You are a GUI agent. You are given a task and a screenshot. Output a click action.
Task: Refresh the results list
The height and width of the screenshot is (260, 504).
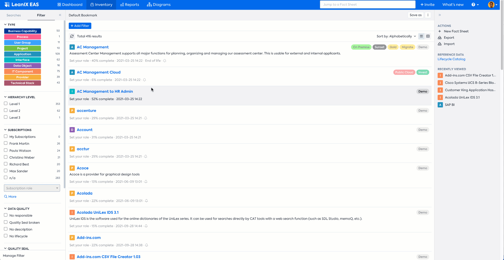(72, 36)
